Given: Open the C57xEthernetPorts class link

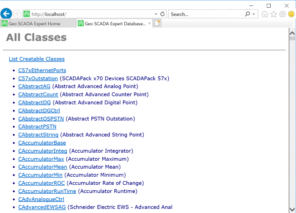Looking at the screenshot, I should click(42, 70).
